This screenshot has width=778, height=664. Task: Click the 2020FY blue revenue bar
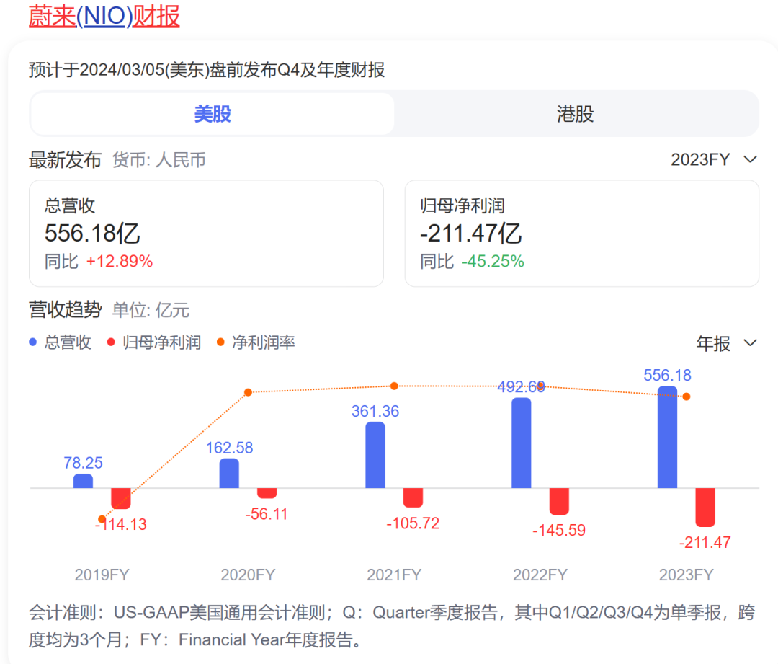pos(229,473)
